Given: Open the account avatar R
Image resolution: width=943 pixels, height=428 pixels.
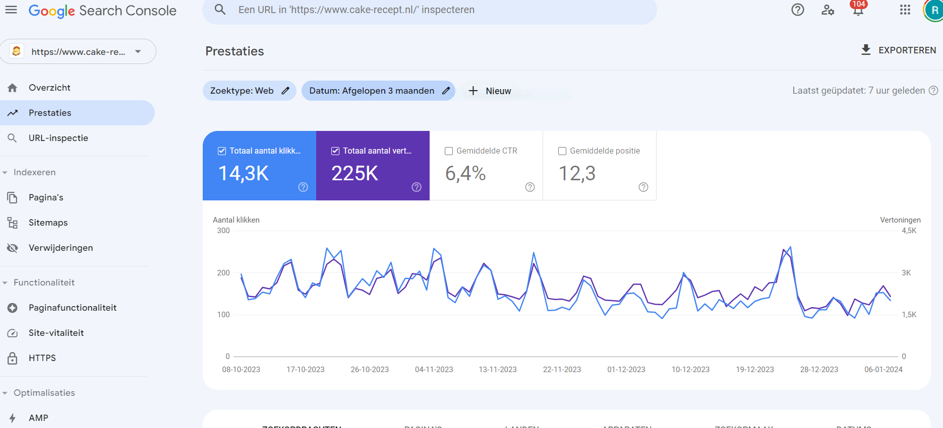Looking at the screenshot, I should point(934,10).
